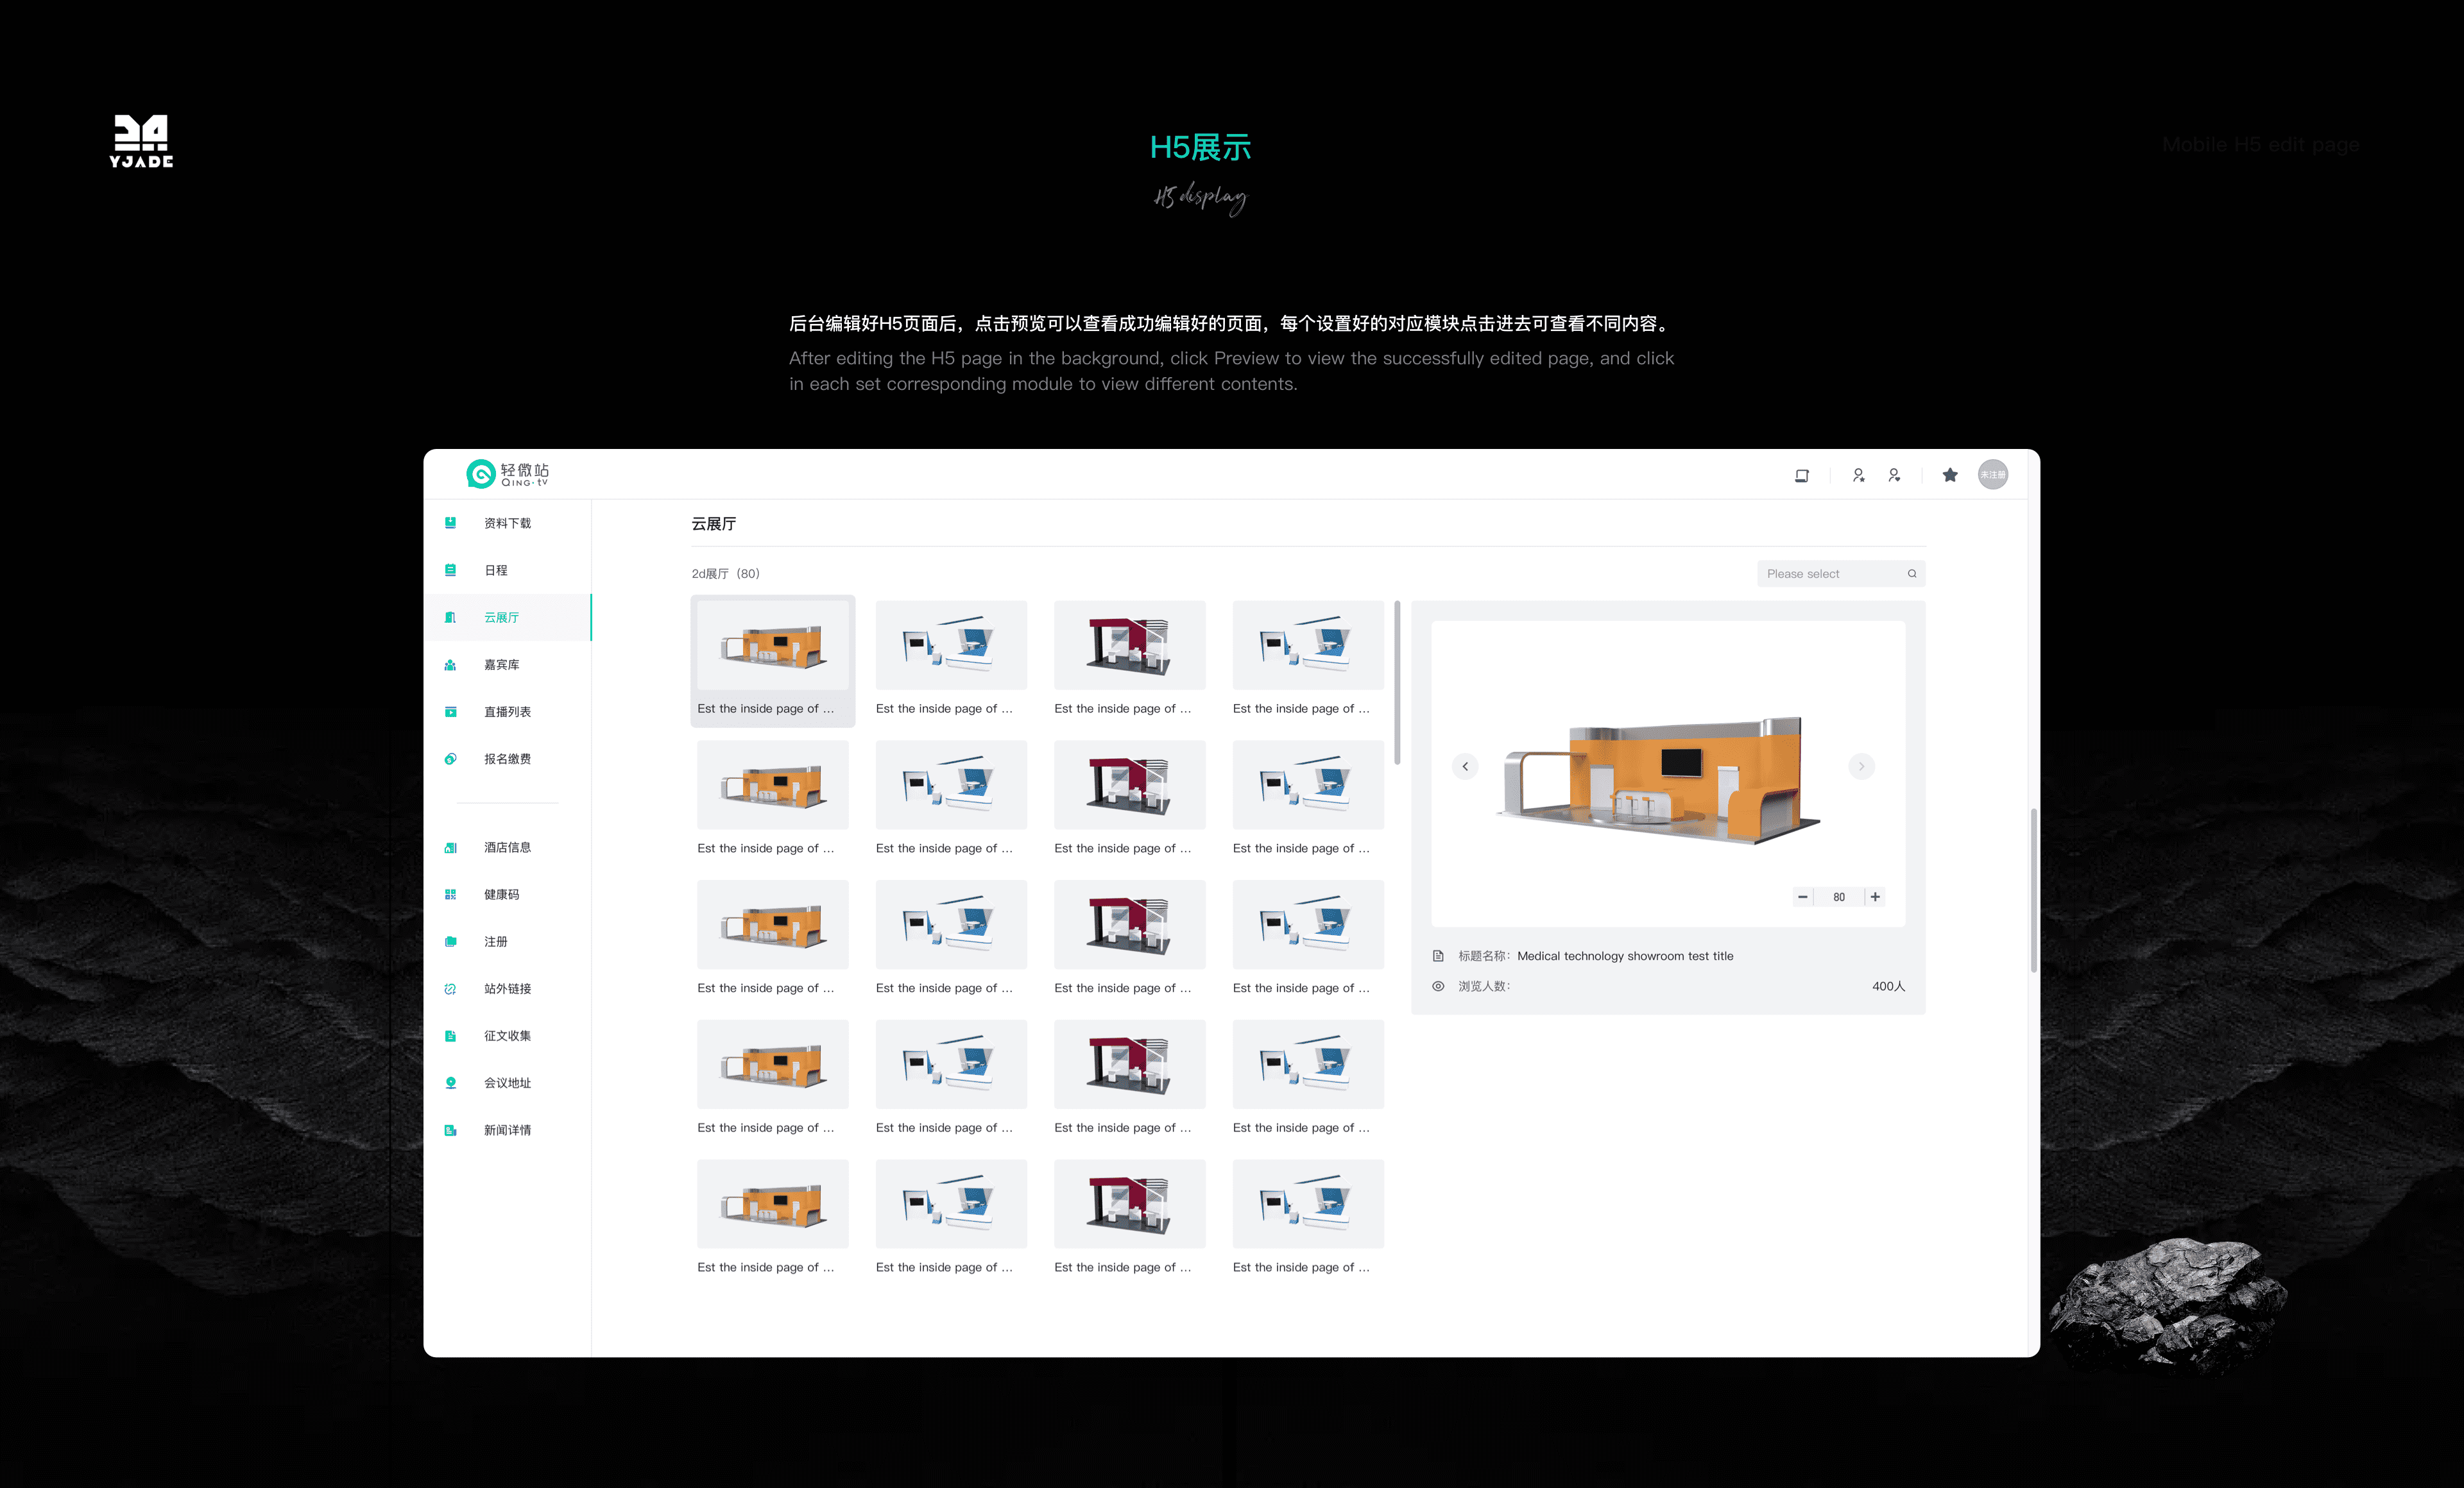Open the 站外链接 external link icon
The height and width of the screenshot is (1488, 2464).
(x=450, y=988)
